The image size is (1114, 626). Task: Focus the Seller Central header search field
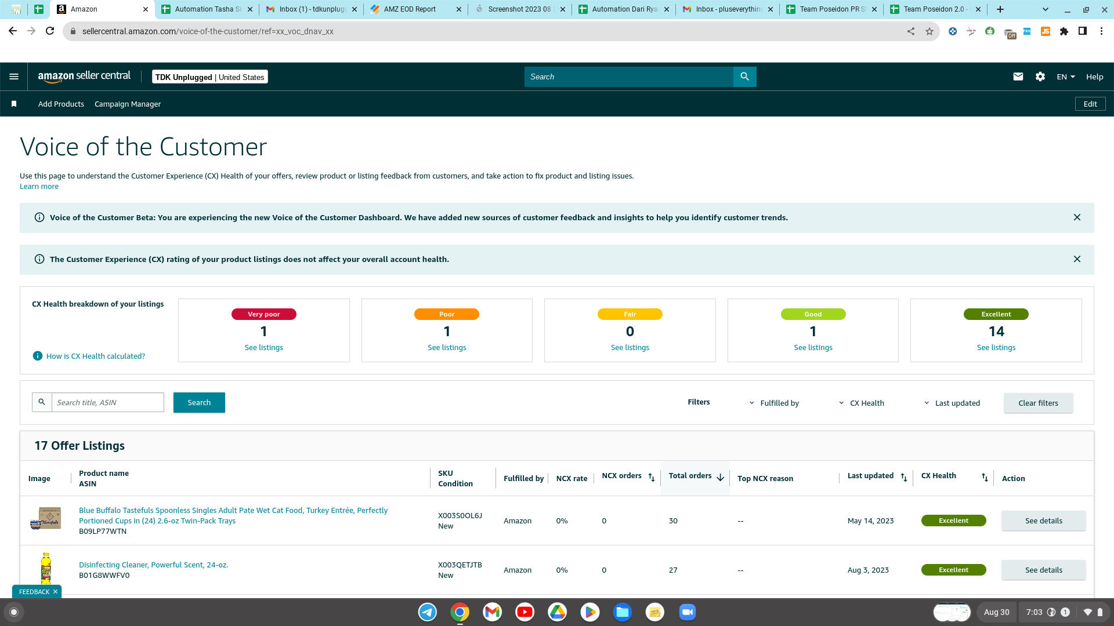pyautogui.click(x=629, y=77)
